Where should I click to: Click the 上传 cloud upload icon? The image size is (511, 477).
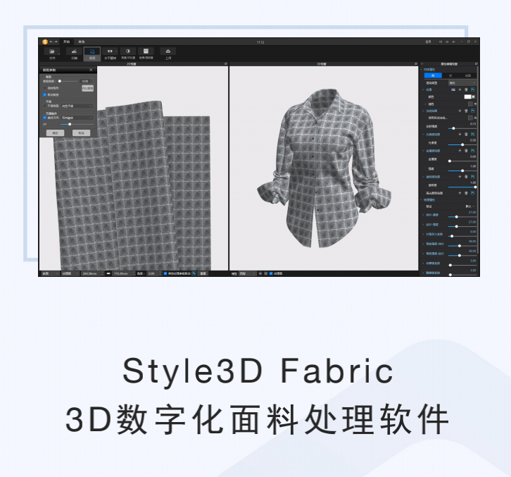pyautogui.click(x=168, y=51)
